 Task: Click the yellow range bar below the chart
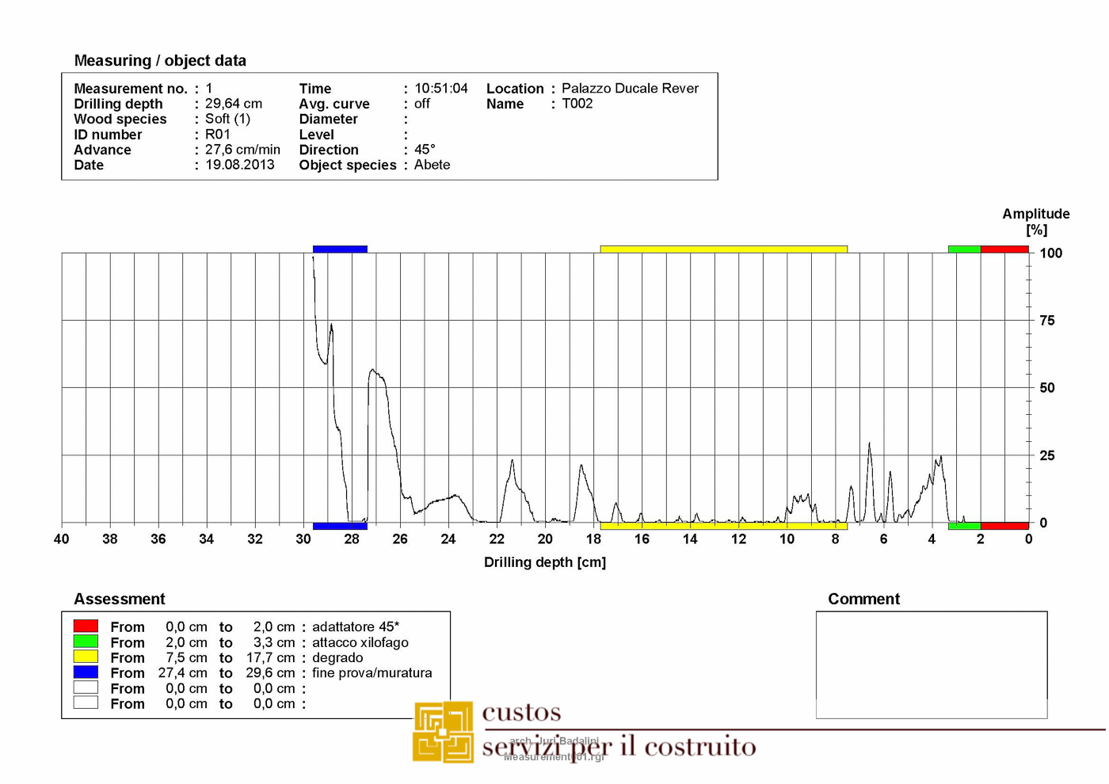pos(723,526)
